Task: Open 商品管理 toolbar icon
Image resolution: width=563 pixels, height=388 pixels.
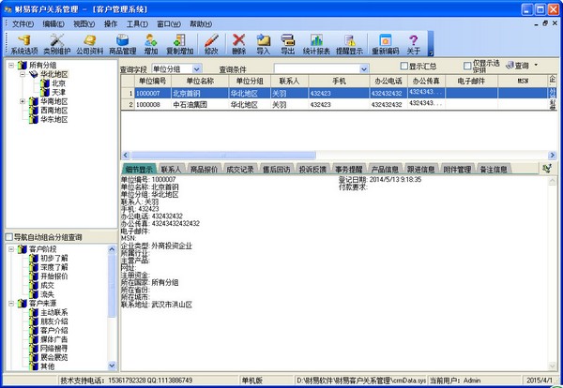Action: 122,44
